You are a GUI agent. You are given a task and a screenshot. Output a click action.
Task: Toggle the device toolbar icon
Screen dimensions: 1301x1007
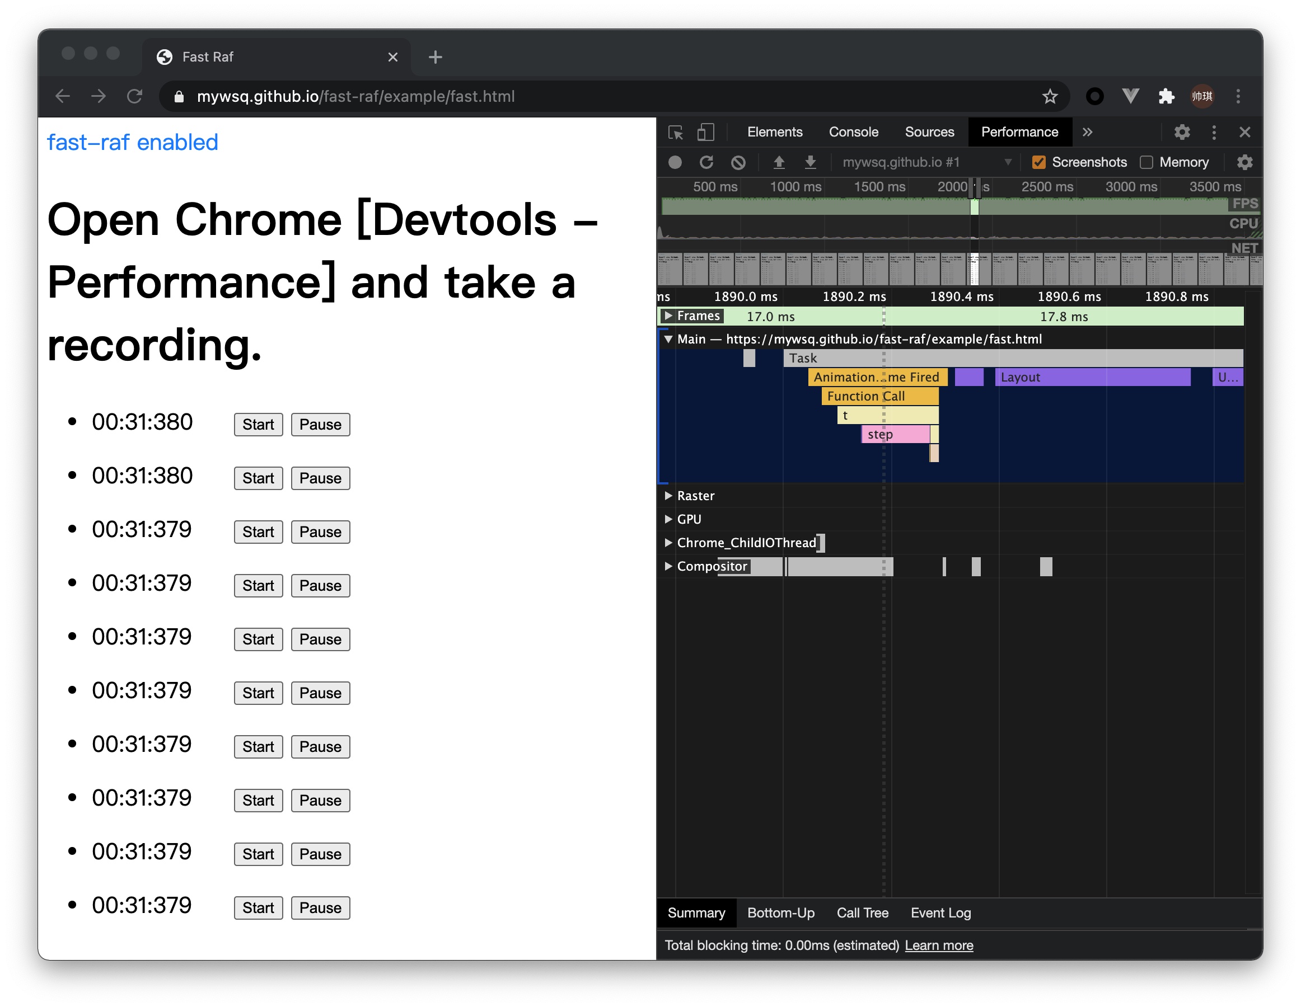[x=705, y=132]
